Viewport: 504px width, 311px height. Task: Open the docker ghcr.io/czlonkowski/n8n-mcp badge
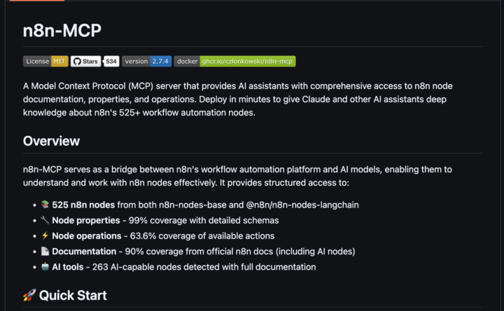coord(234,62)
